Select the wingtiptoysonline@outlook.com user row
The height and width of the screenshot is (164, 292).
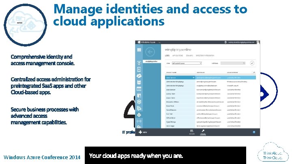click(210, 86)
